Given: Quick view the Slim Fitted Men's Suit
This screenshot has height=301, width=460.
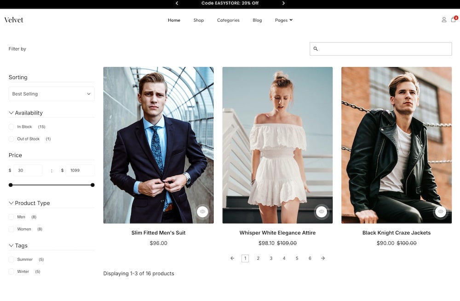Looking at the screenshot, I should click(x=202, y=212).
